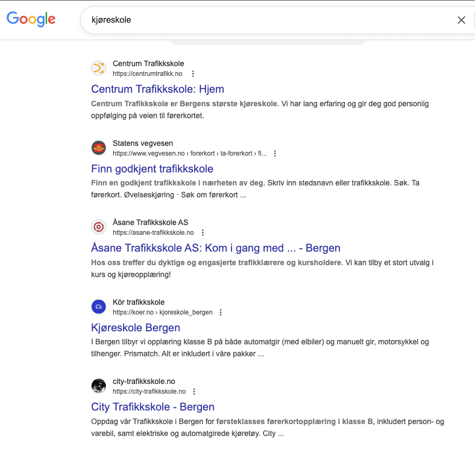The width and height of the screenshot is (475, 449).
Task: Click the Centrum Trafikkskole favicon
Action: click(x=99, y=68)
